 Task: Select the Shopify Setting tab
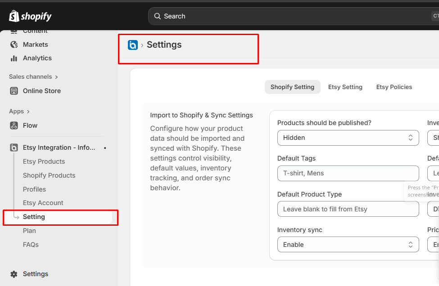click(x=292, y=87)
